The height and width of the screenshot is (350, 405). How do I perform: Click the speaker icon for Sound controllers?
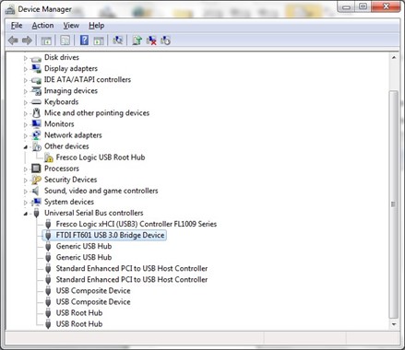36,191
